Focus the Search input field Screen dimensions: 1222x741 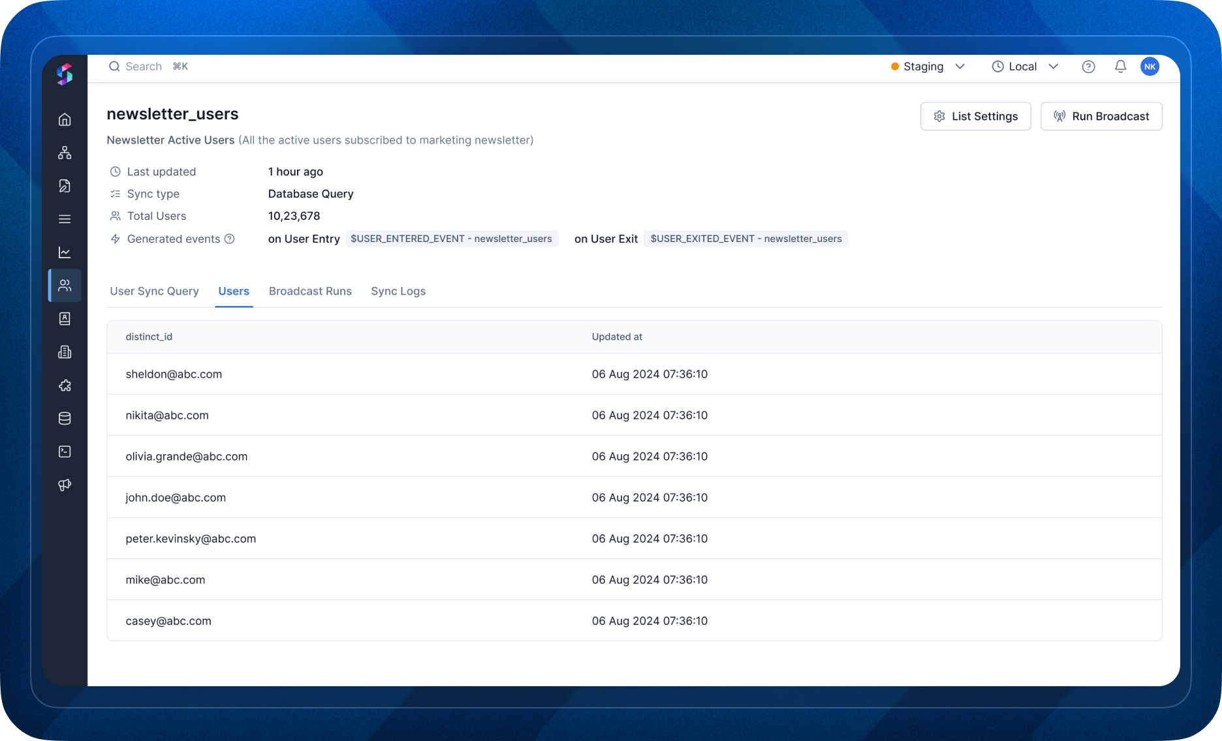pos(148,67)
